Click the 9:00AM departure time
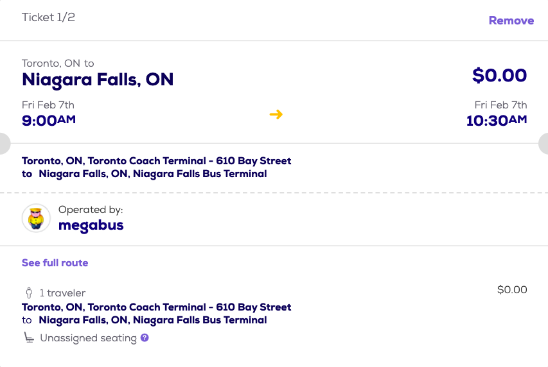Screen dimensions: 548x367 pyautogui.click(x=49, y=120)
